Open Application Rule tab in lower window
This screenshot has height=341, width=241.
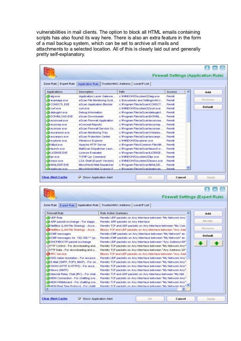88,205
